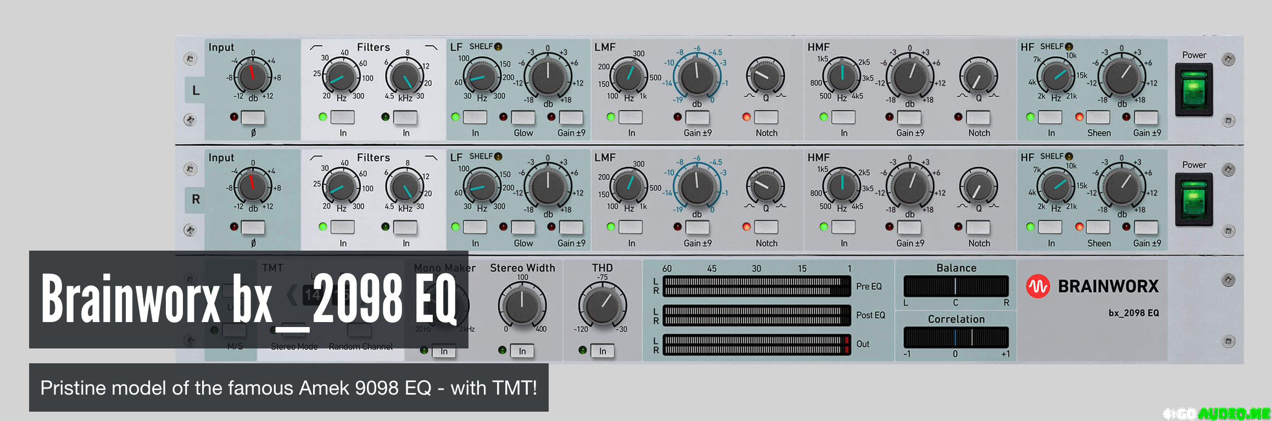Toggle the R channel Power switch
Image resolution: width=1272 pixels, height=421 pixels.
point(1193,200)
